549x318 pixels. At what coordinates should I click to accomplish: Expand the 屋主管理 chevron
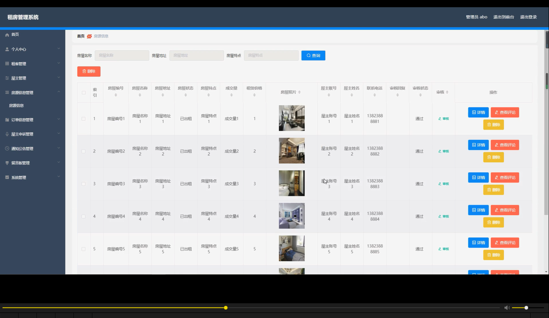coord(59,78)
